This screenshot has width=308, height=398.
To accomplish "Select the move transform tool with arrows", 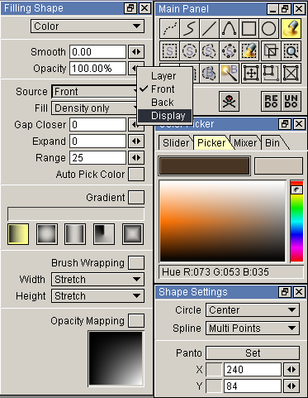I will tap(251, 74).
